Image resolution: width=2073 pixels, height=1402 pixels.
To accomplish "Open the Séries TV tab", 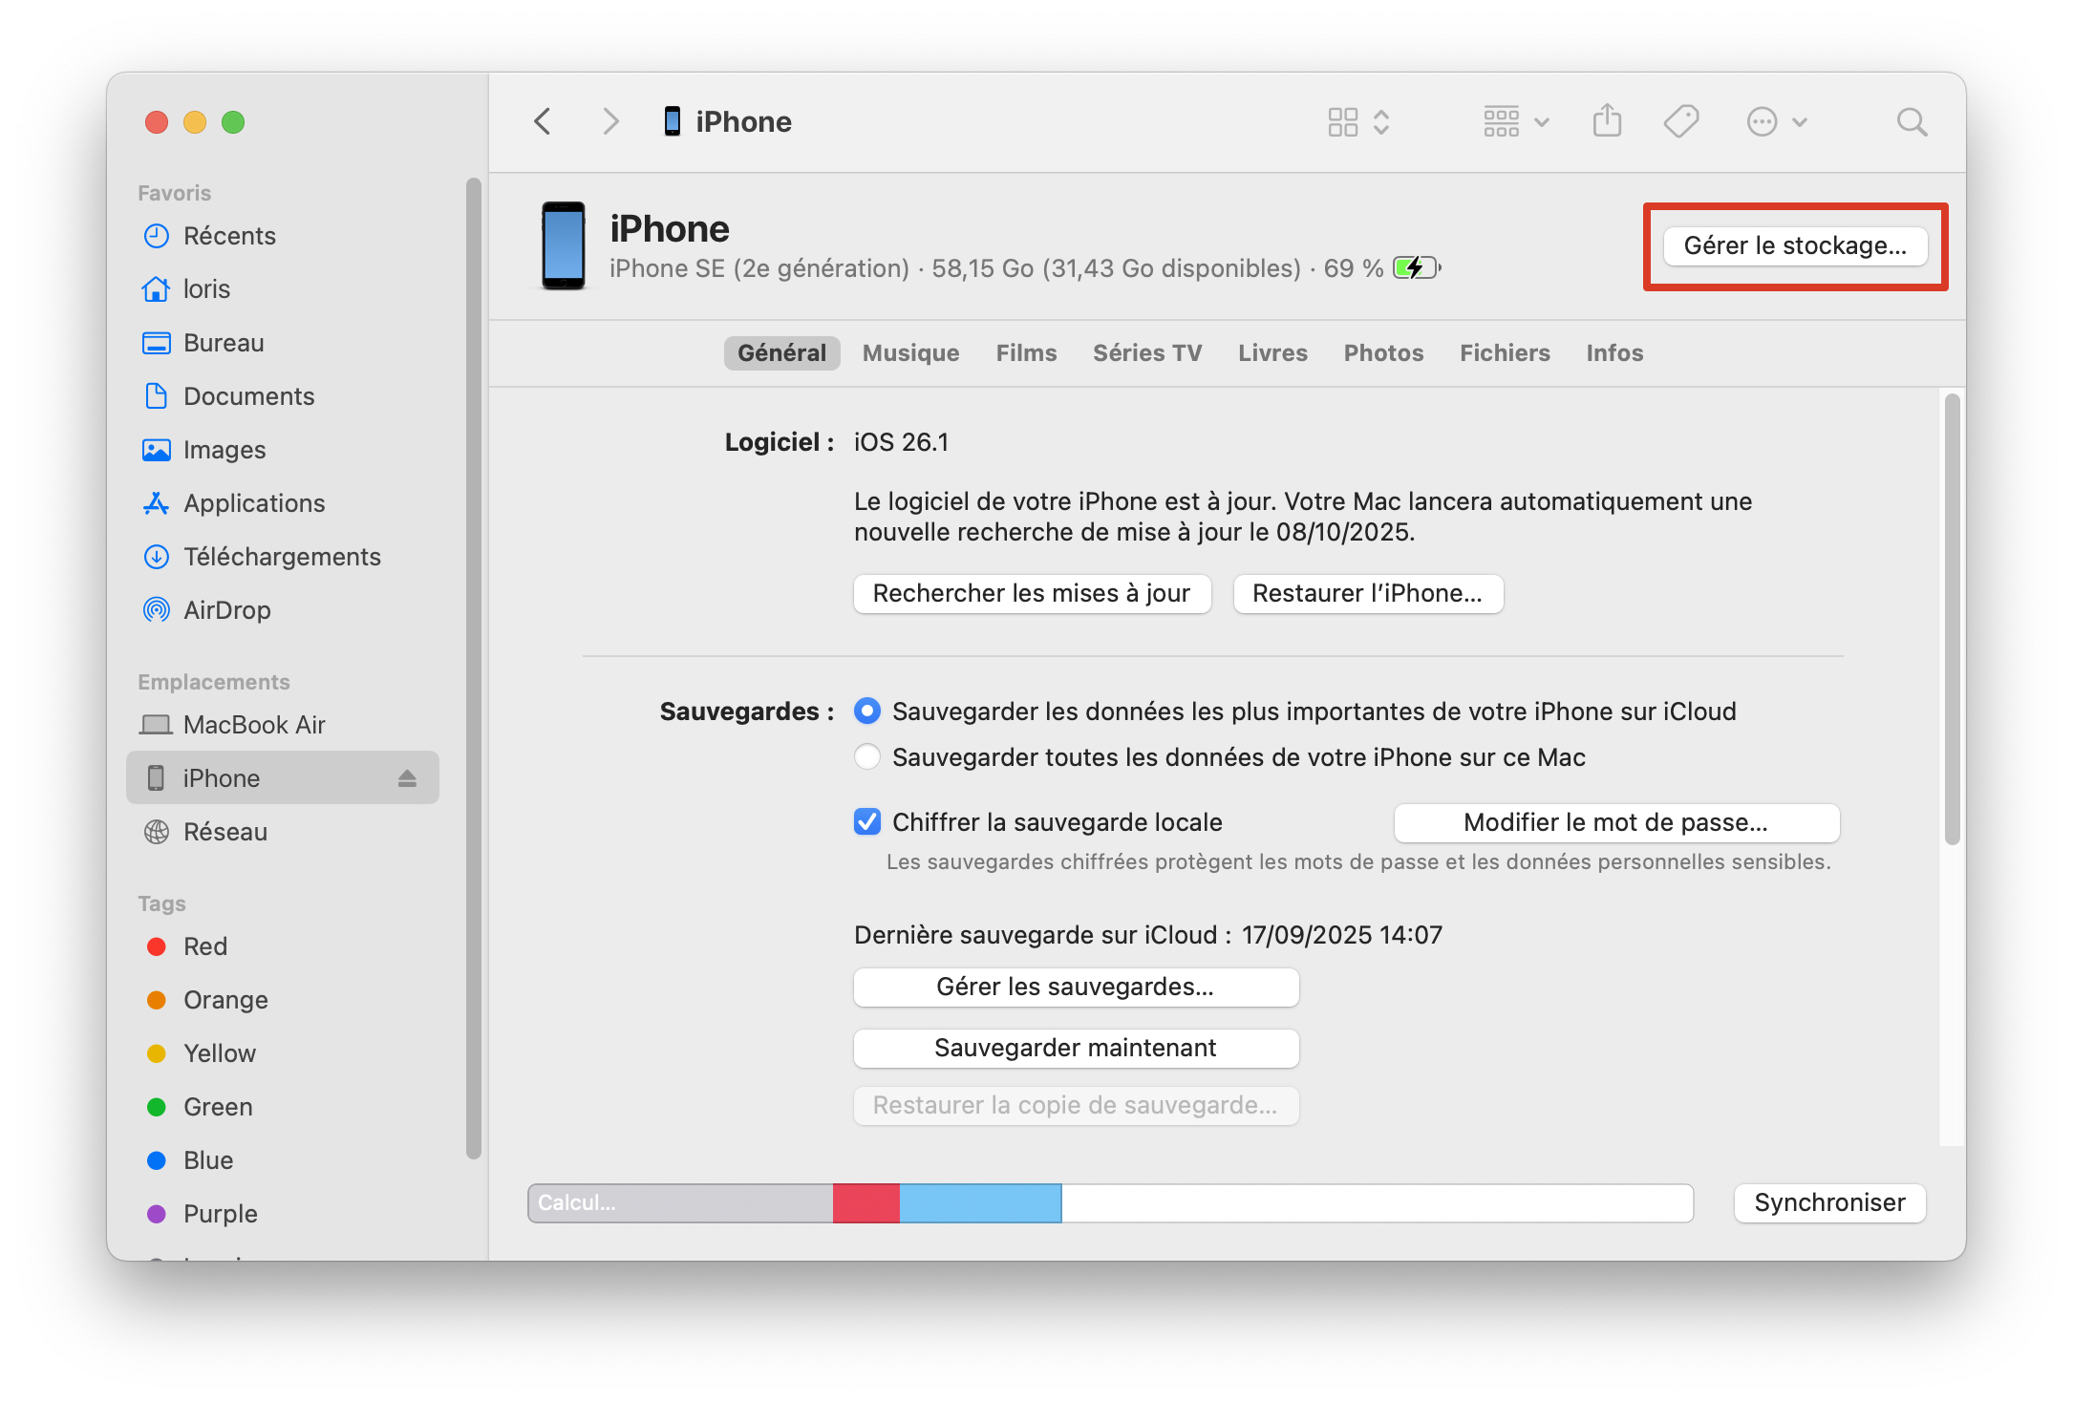I will [1147, 352].
